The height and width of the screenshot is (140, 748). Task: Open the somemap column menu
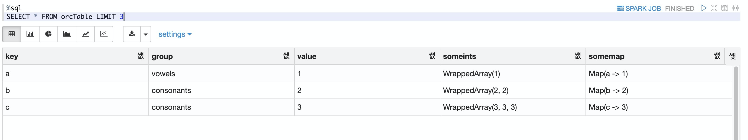(x=717, y=56)
